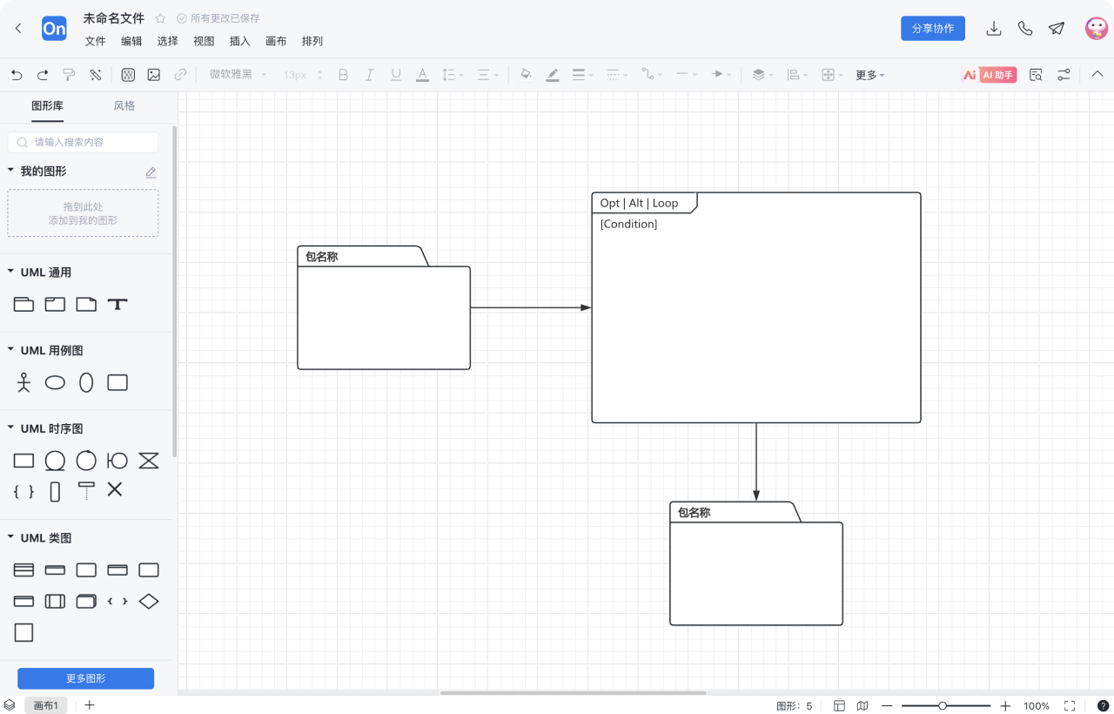Toggle the star favorite for 未命名文件
The width and height of the screenshot is (1114, 714).
click(x=160, y=18)
